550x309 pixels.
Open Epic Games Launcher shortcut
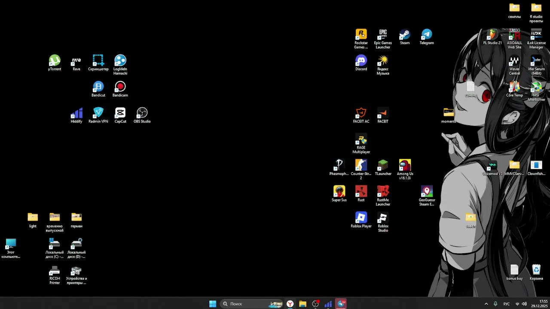click(383, 39)
